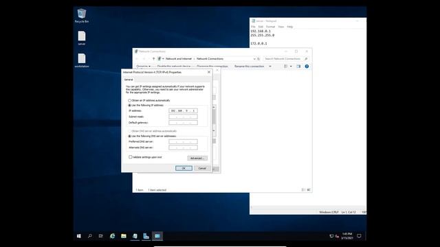Open Advanced TCP/IP settings
The image size is (440, 247).
(197, 158)
